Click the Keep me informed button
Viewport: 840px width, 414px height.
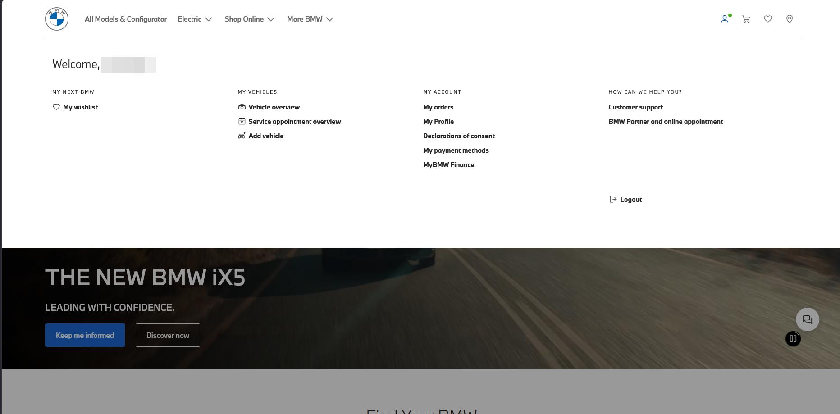tap(85, 335)
